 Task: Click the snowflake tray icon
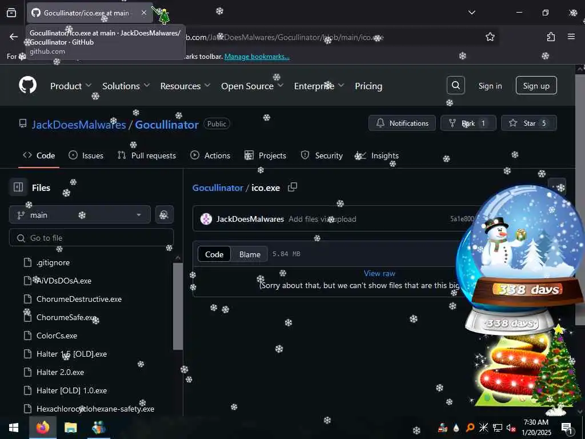pyautogui.click(x=483, y=428)
